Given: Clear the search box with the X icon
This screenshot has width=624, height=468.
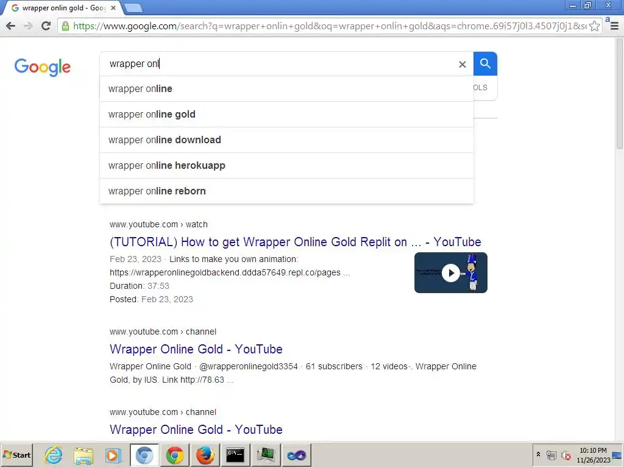Looking at the screenshot, I should coord(462,64).
